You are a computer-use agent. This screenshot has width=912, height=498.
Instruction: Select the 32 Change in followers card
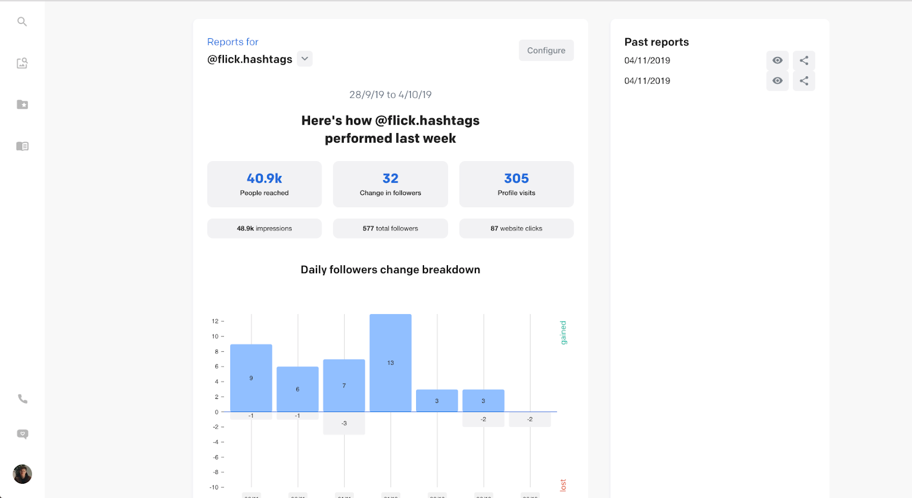coord(390,184)
